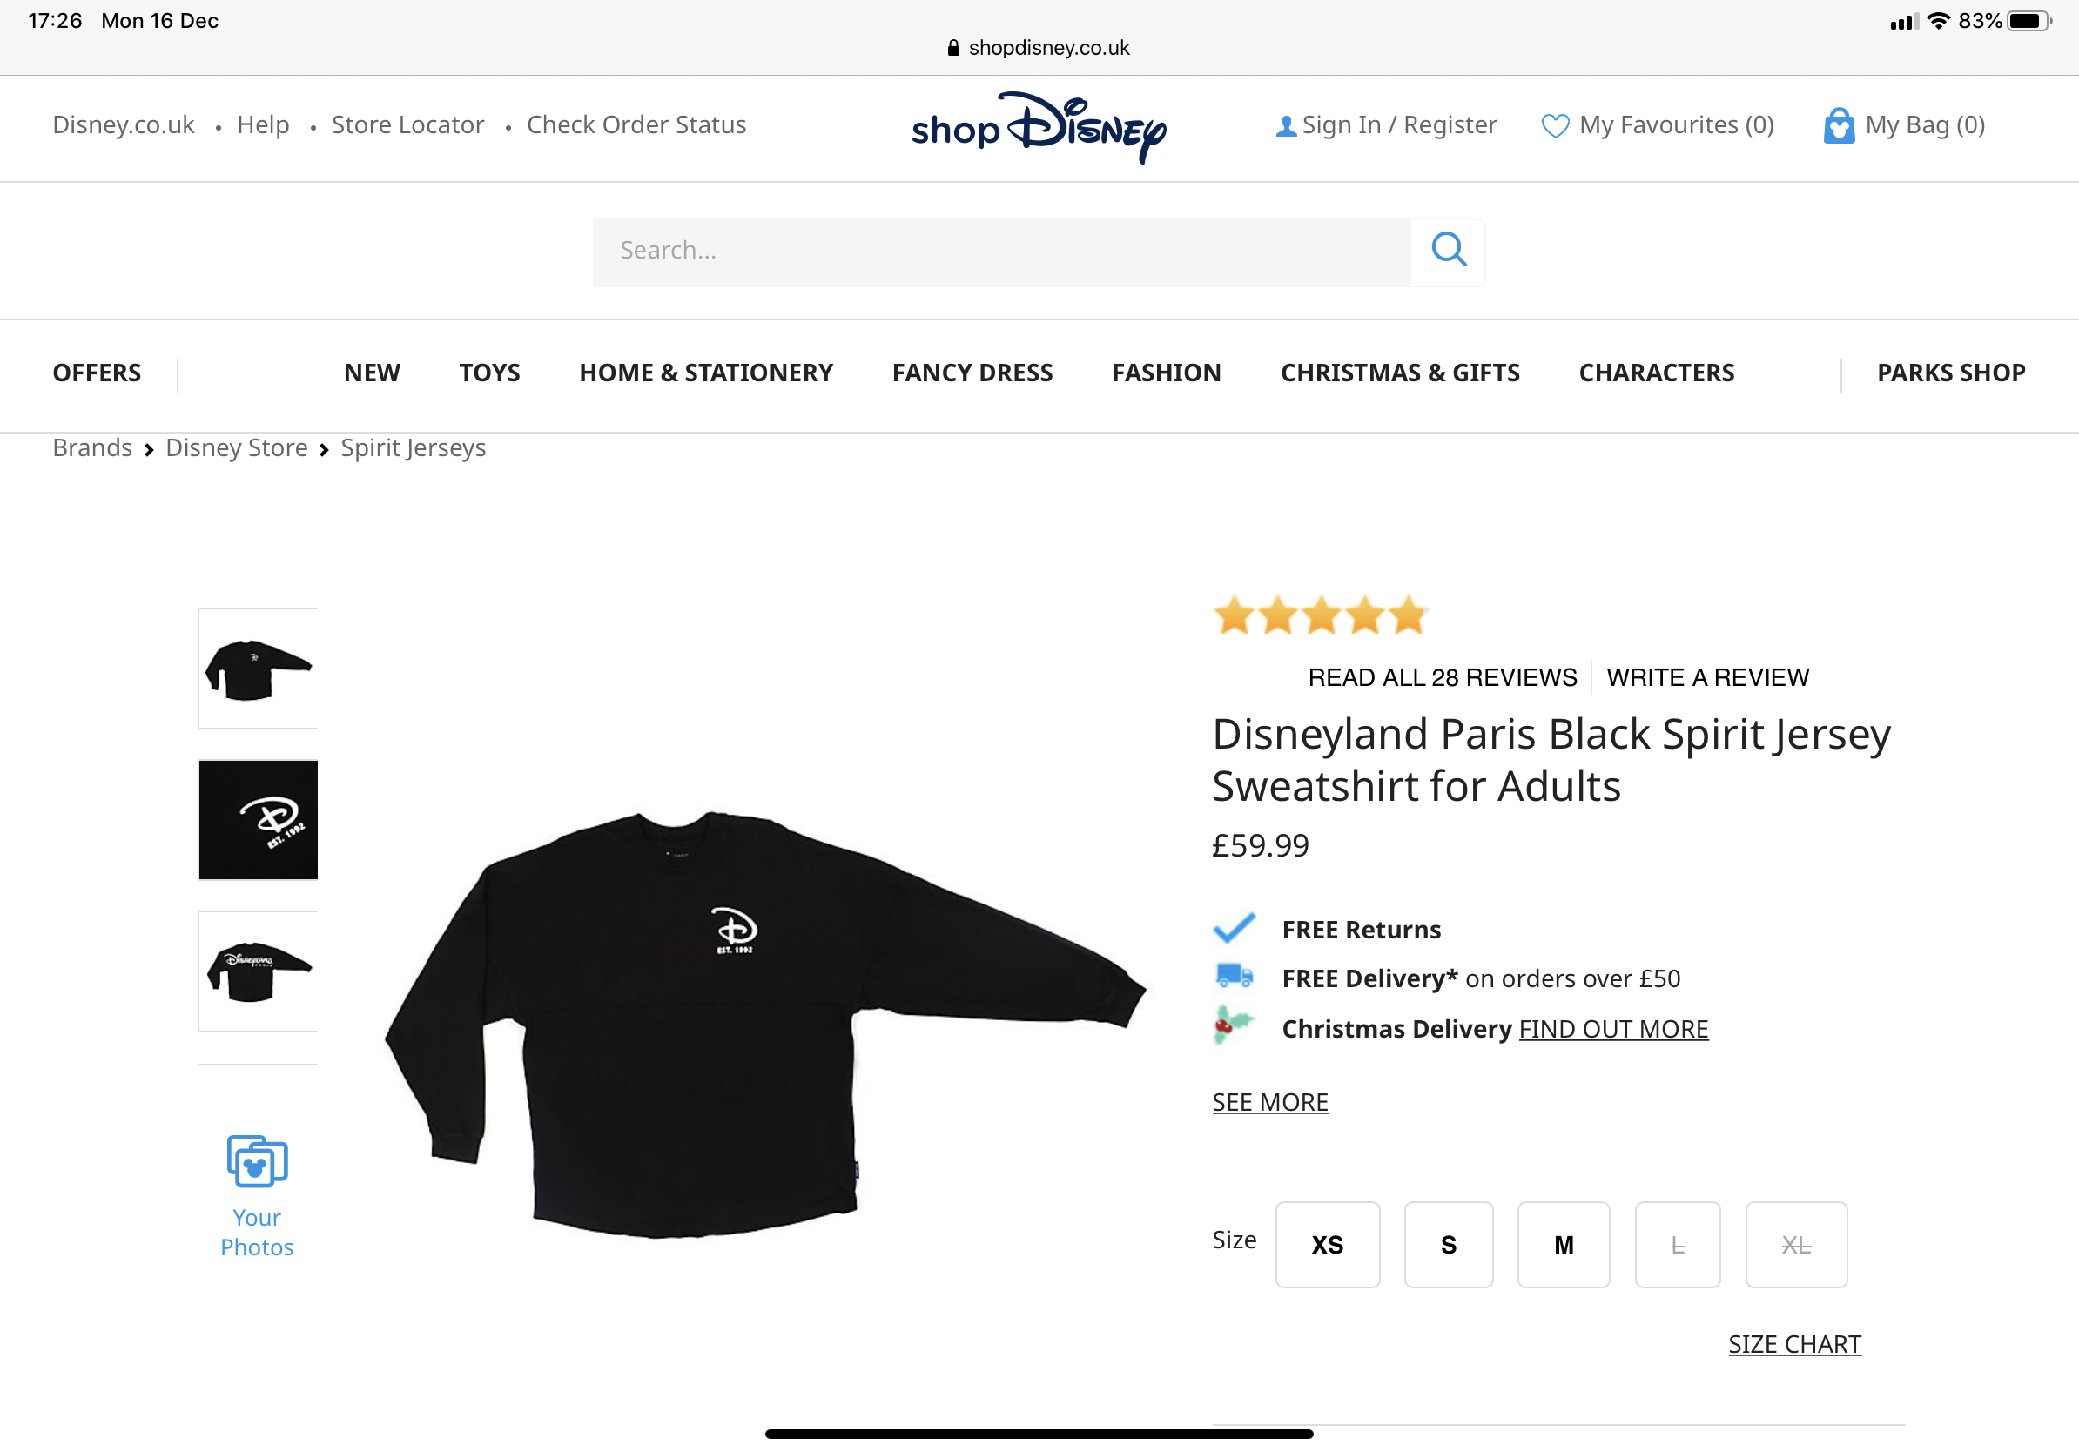This screenshot has height=1452, width=2079.
Task: Click the Christmas holly icon
Action: tap(1234, 1025)
